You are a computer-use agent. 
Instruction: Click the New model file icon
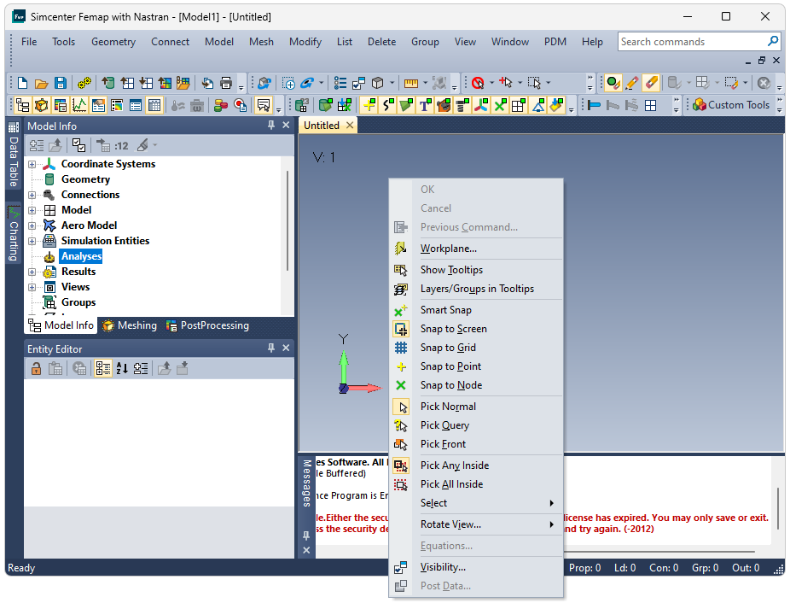(23, 83)
